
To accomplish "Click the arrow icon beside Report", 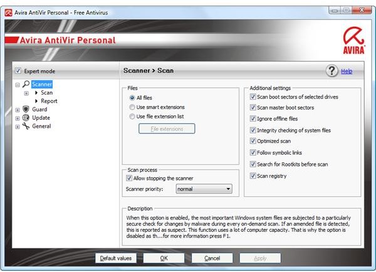I will tap(36, 101).
